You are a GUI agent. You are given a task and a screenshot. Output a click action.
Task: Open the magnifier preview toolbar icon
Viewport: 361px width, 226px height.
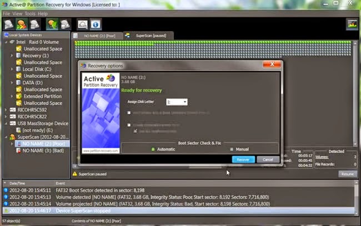click(x=83, y=24)
